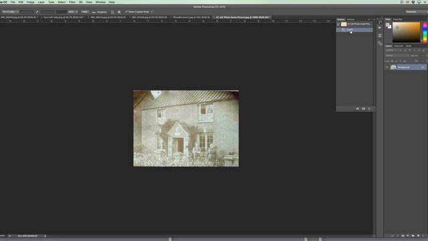The height and width of the screenshot is (241, 428).
Task: Set history brush source on the snapshot
Action: pyautogui.click(x=338, y=24)
